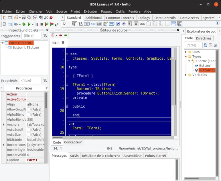Click the green Run arrow in toolbar
The image size is (221, 181).
click(29, 24)
